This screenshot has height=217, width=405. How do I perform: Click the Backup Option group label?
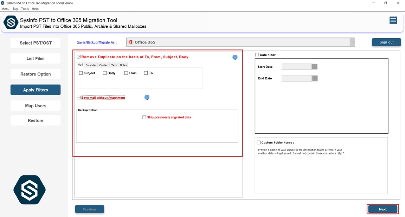(88, 110)
